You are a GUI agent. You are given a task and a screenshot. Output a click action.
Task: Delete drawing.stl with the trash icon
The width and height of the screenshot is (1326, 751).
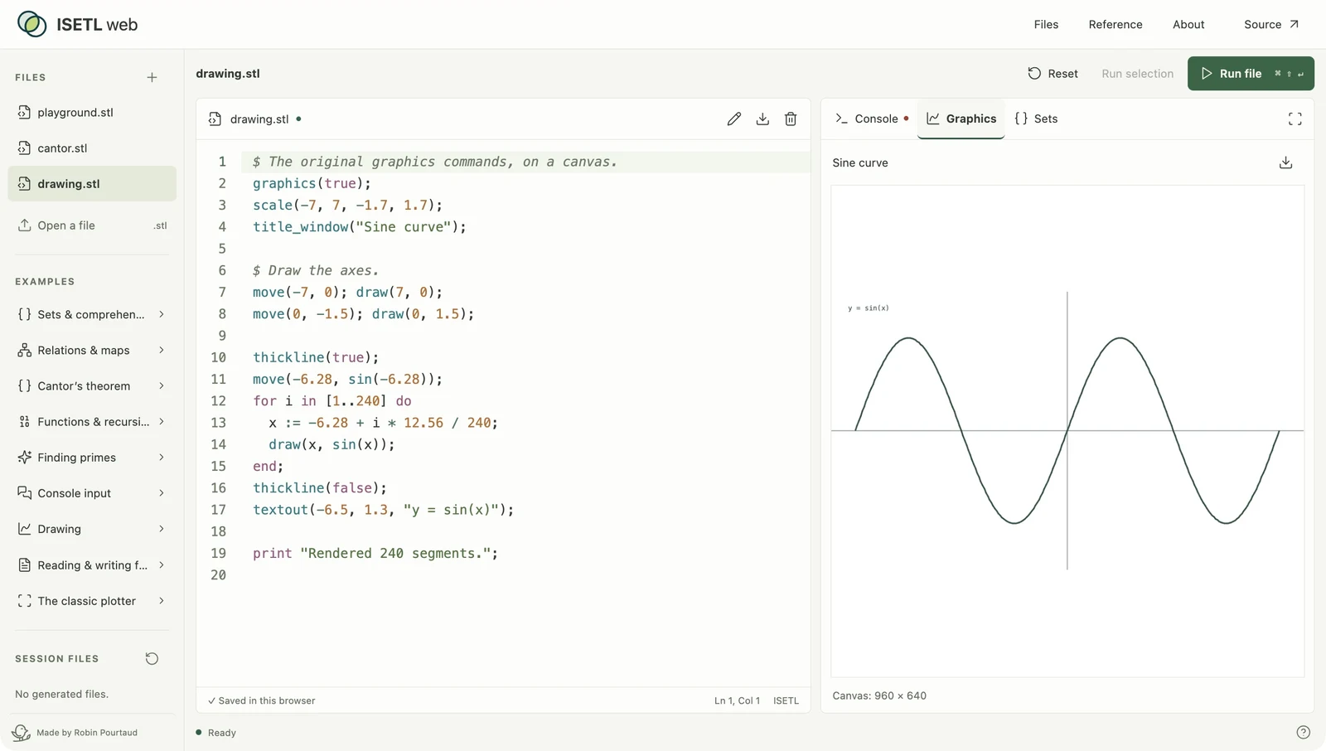791,119
